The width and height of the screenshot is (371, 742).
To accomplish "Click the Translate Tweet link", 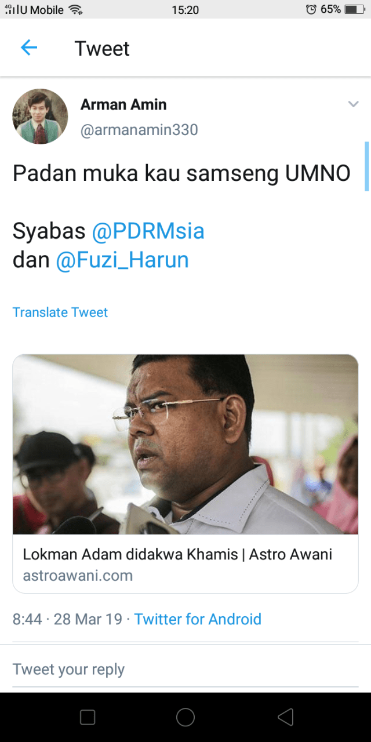I will click(60, 312).
